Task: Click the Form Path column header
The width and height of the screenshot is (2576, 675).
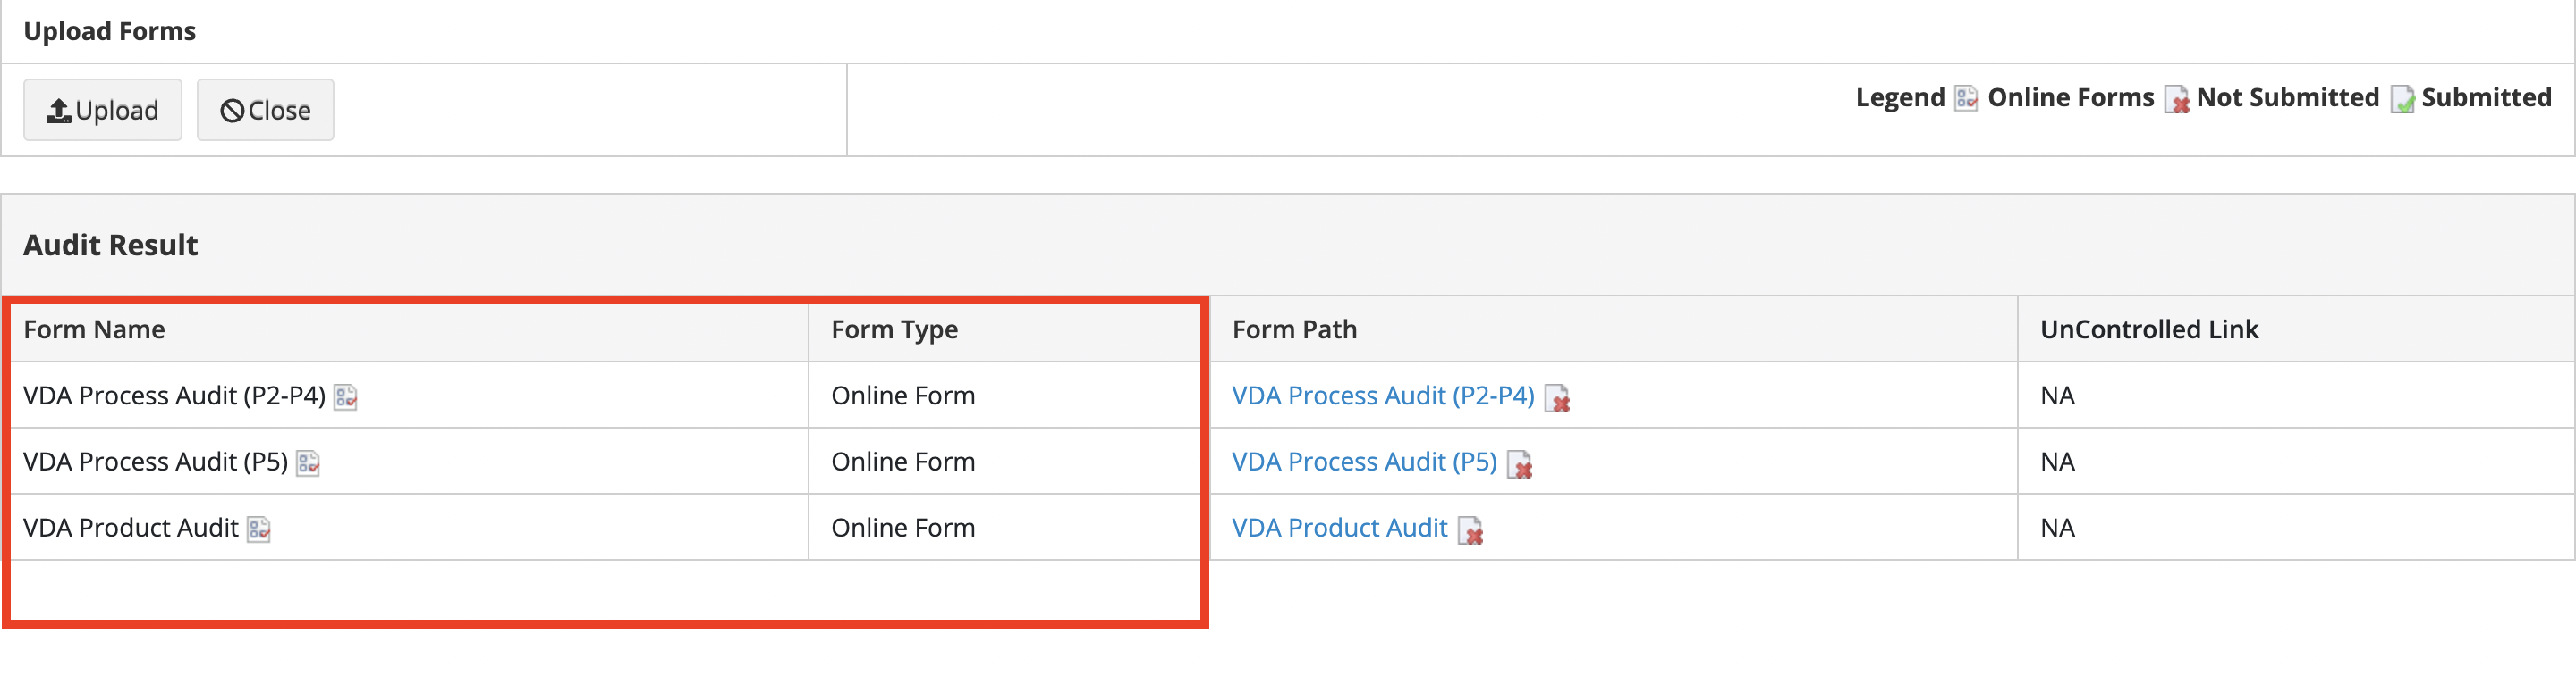Action: (1613, 329)
